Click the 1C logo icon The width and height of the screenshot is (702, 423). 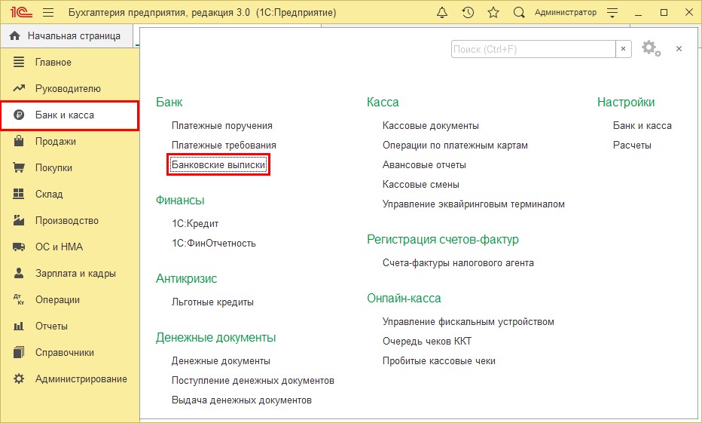[21, 12]
